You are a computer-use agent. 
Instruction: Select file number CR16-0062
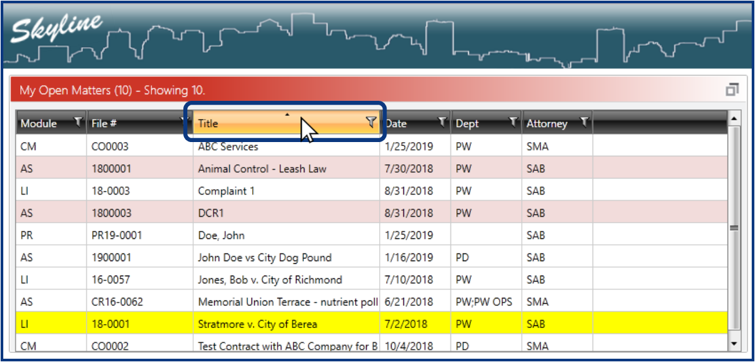coord(117,302)
